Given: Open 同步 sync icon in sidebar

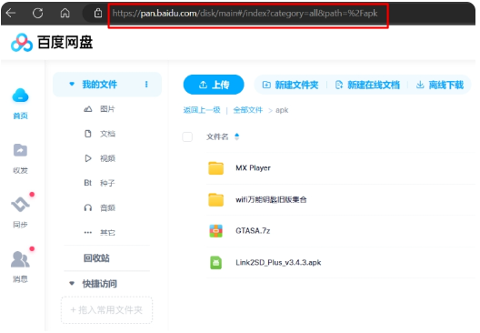Looking at the screenshot, I should pos(20,205).
